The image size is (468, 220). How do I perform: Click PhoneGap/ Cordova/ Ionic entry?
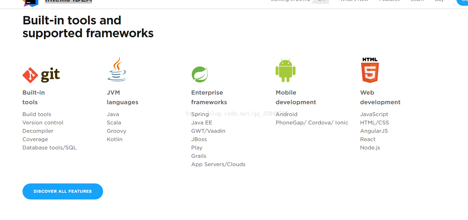(x=312, y=123)
